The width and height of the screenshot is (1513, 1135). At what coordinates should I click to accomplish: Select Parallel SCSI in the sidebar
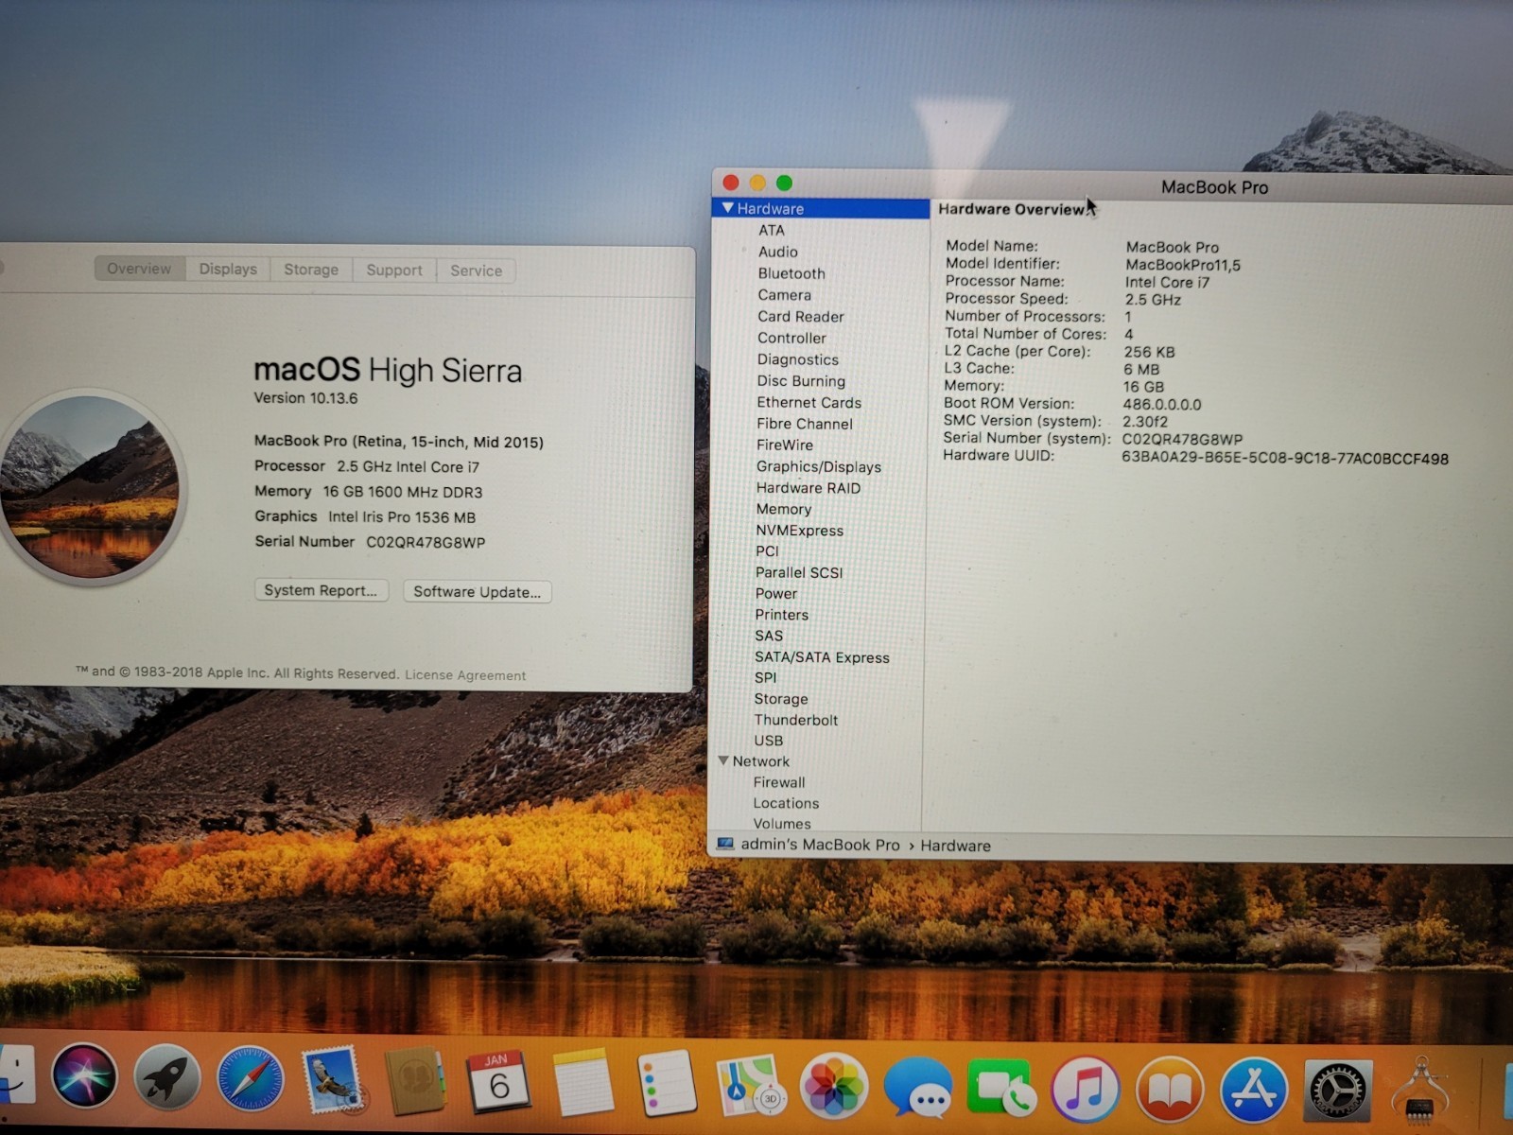click(x=799, y=572)
